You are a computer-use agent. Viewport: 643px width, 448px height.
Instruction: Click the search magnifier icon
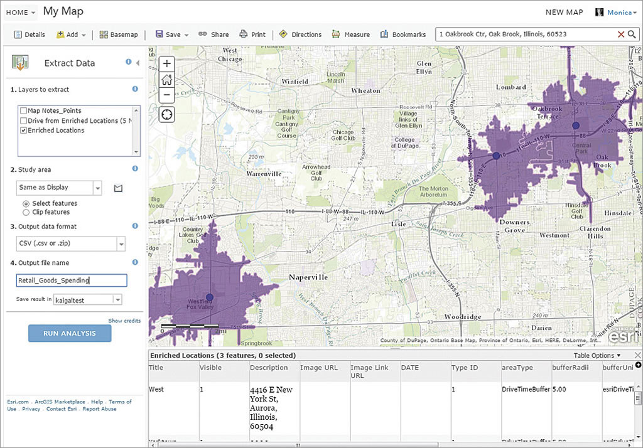[632, 35]
